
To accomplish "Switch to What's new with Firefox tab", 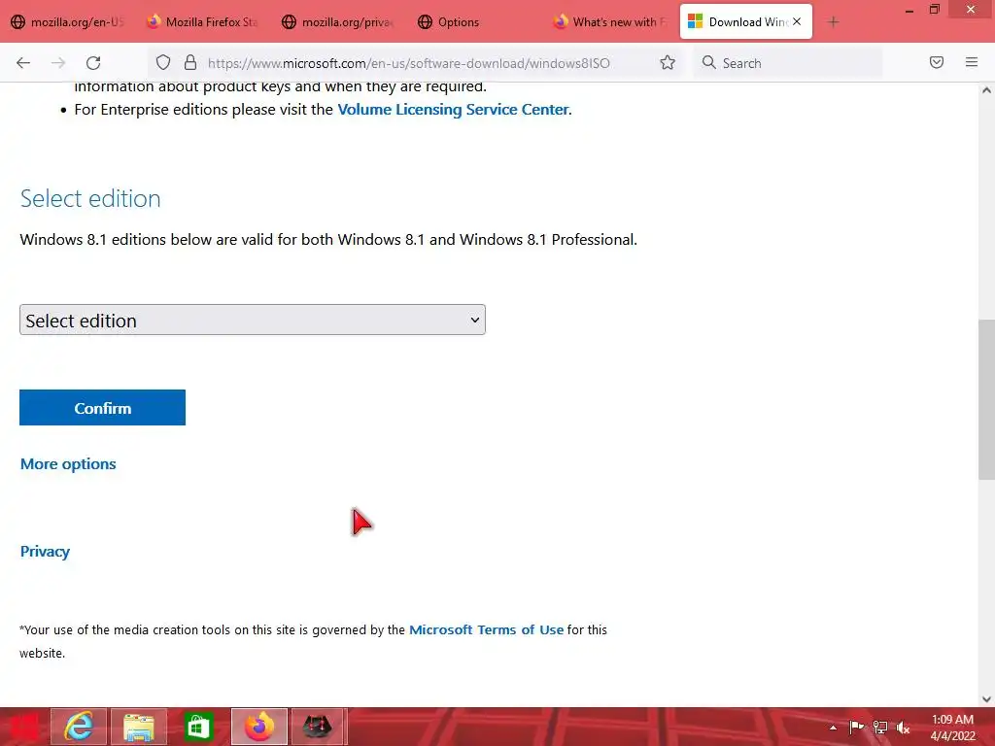I will (x=609, y=22).
